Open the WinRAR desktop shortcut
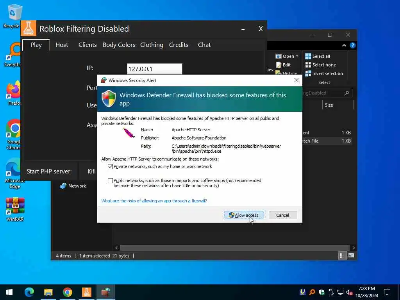The image size is (400, 300). [15, 209]
